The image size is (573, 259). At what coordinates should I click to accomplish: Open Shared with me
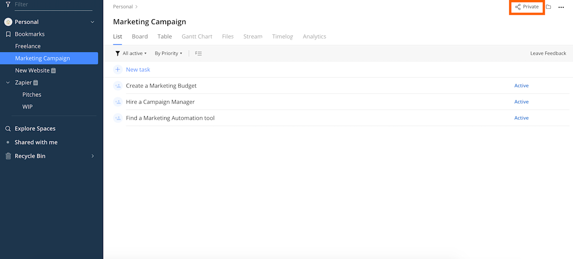pyautogui.click(x=36, y=142)
